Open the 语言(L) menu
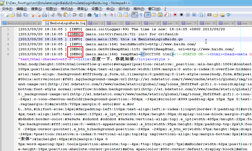The image size is (252, 151). coord(82,9)
